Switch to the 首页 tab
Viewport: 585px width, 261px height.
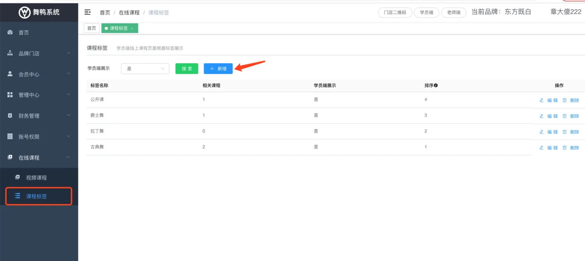click(x=92, y=28)
